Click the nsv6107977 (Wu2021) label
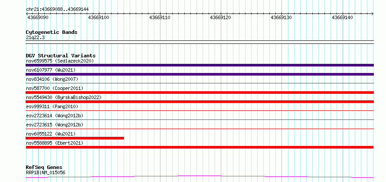 pyautogui.click(x=51, y=70)
